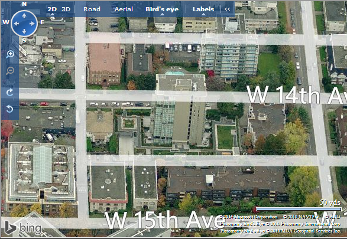Select the Aerial map view
347x239 pixels.
click(124, 9)
